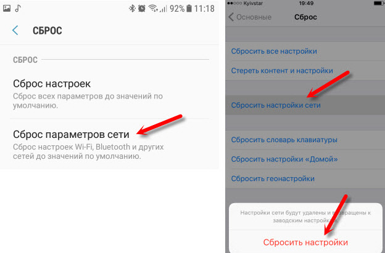Open Сброс параметров сети option
Viewport: 385px width, 253px height.
click(109, 144)
